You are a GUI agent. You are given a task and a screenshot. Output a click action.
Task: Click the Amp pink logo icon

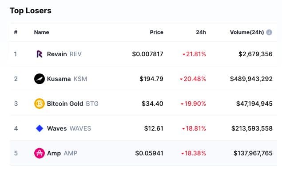click(40, 153)
